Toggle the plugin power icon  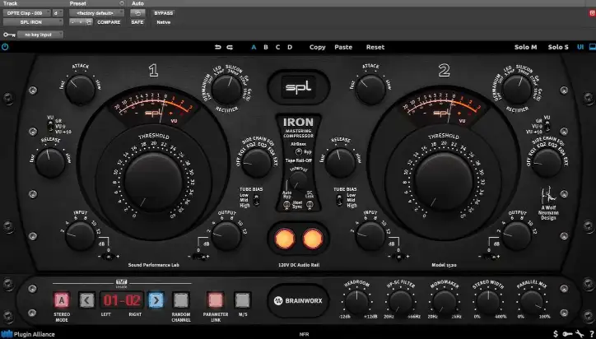(5, 47)
